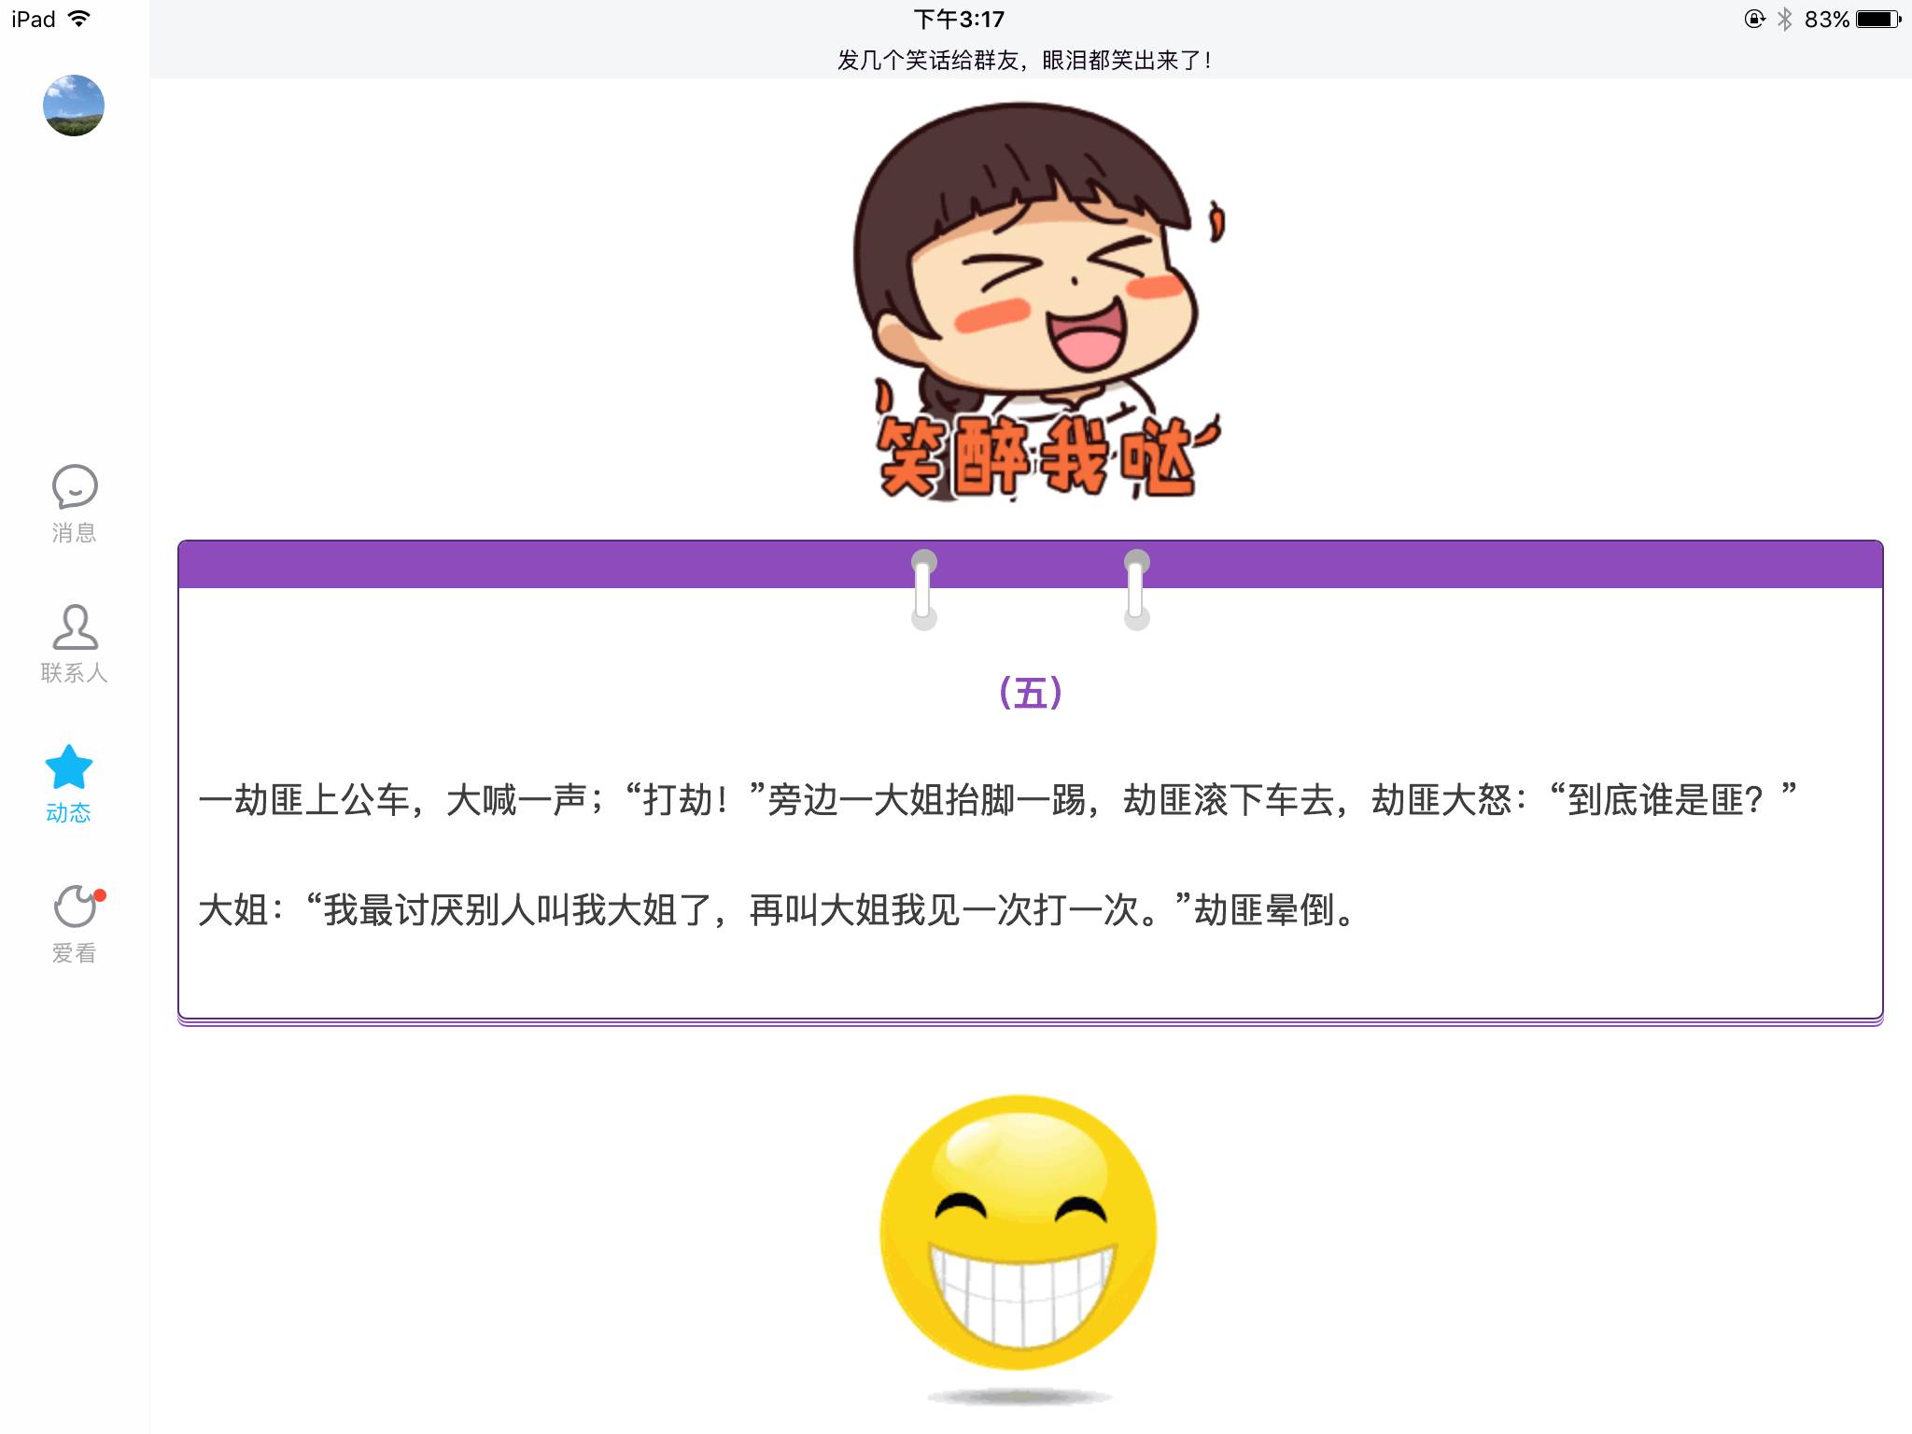The image size is (1912, 1434).
Task: Tap the joke line beginning 一劫匪上公车
Action: pos(997,800)
